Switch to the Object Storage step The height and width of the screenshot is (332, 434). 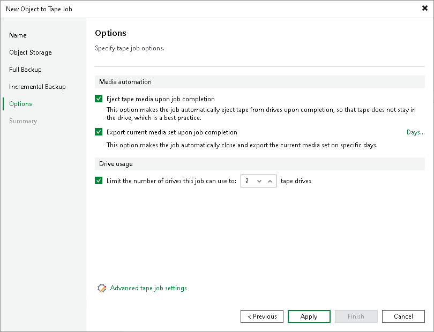click(x=31, y=52)
